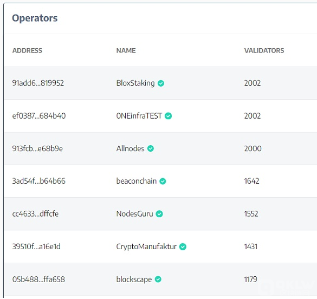Click blockscape verified badge icon
The width and height of the screenshot is (317, 299).
[x=158, y=279]
